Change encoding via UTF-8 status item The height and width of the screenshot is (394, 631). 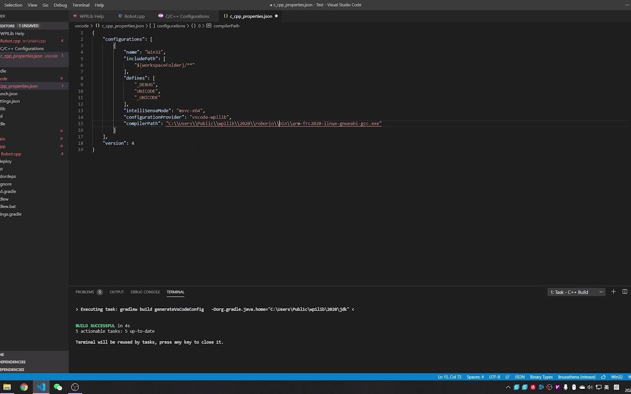494,377
